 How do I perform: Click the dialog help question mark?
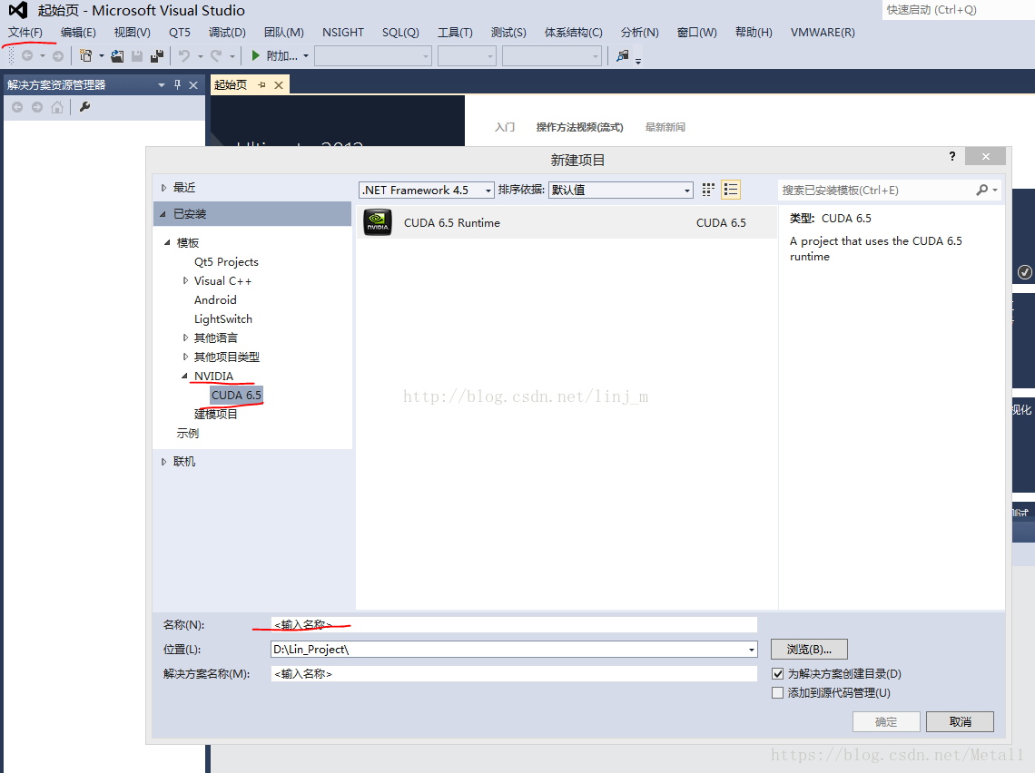951,156
